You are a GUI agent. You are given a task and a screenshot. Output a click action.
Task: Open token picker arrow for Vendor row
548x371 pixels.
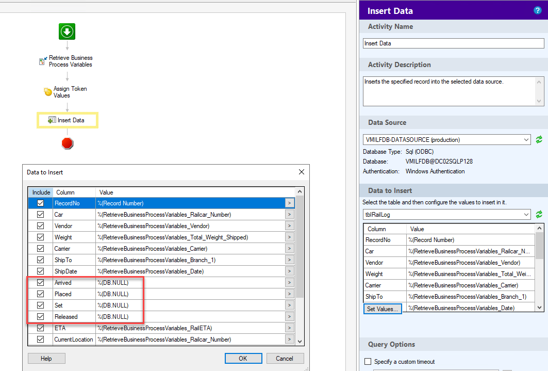click(289, 226)
